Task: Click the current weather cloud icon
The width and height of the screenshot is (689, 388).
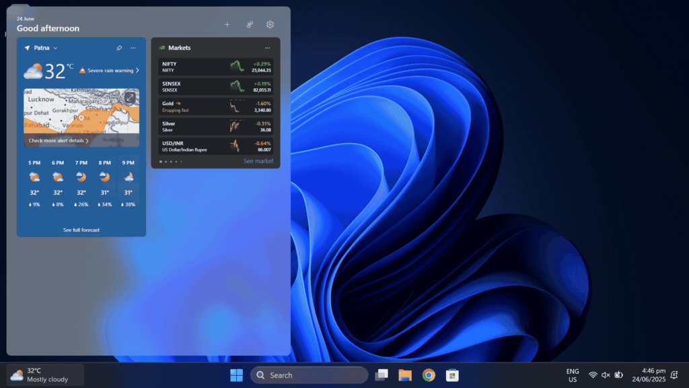Action: tap(33, 71)
